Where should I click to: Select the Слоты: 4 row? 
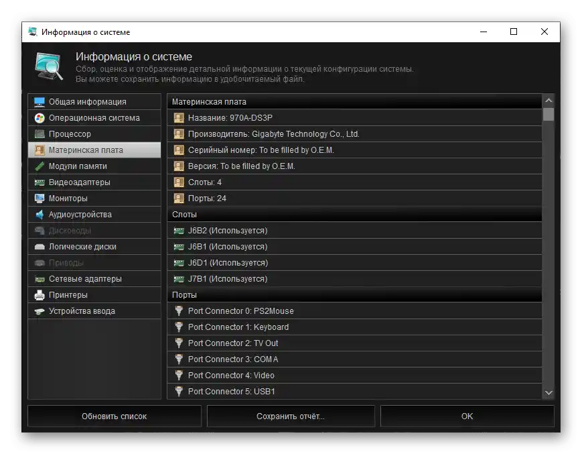click(x=354, y=182)
